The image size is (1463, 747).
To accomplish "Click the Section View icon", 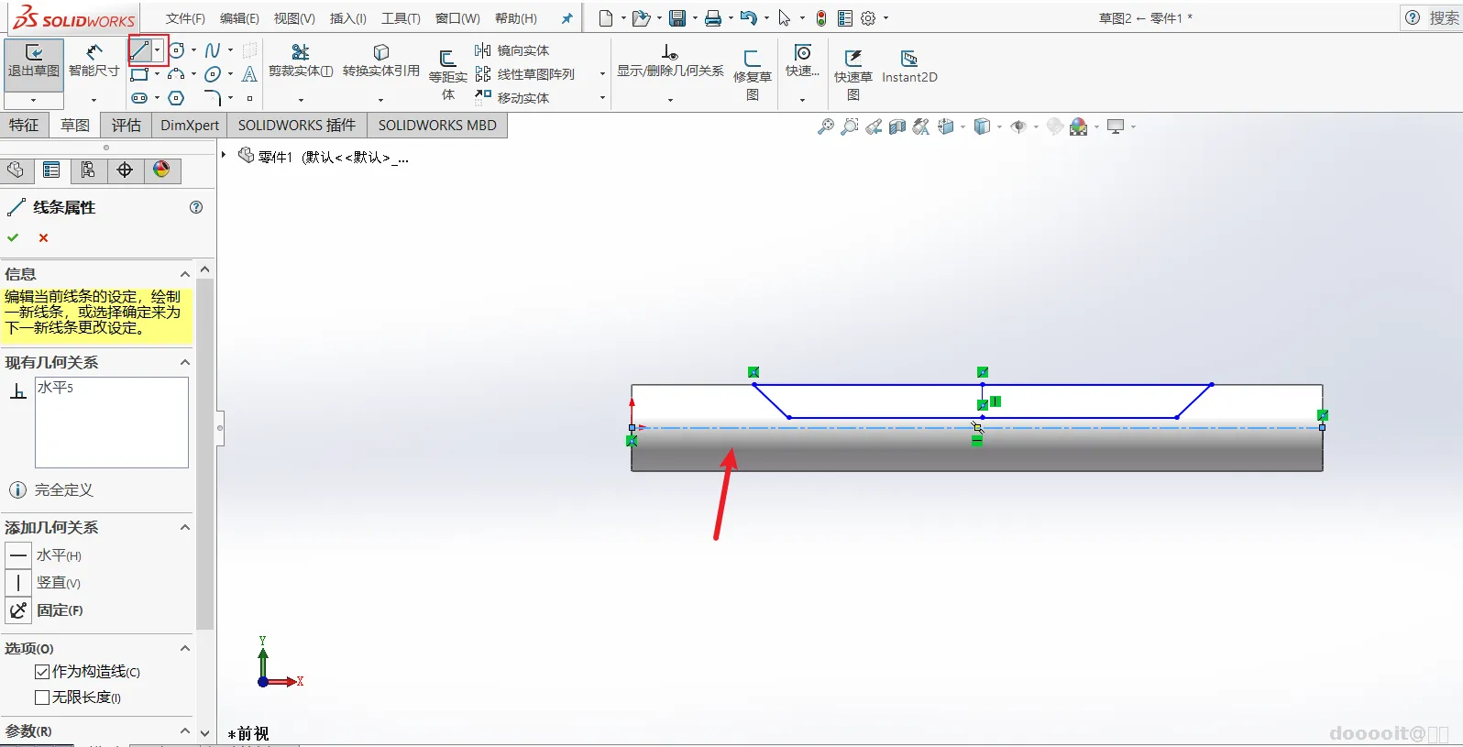I will tap(897, 126).
